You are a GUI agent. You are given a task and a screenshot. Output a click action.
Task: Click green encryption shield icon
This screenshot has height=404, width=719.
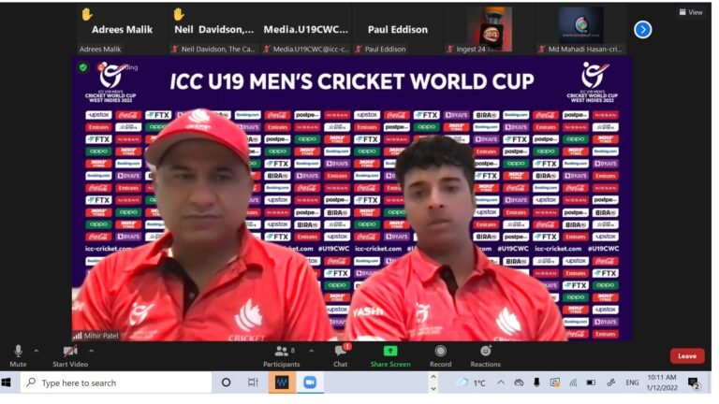[83, 67]
